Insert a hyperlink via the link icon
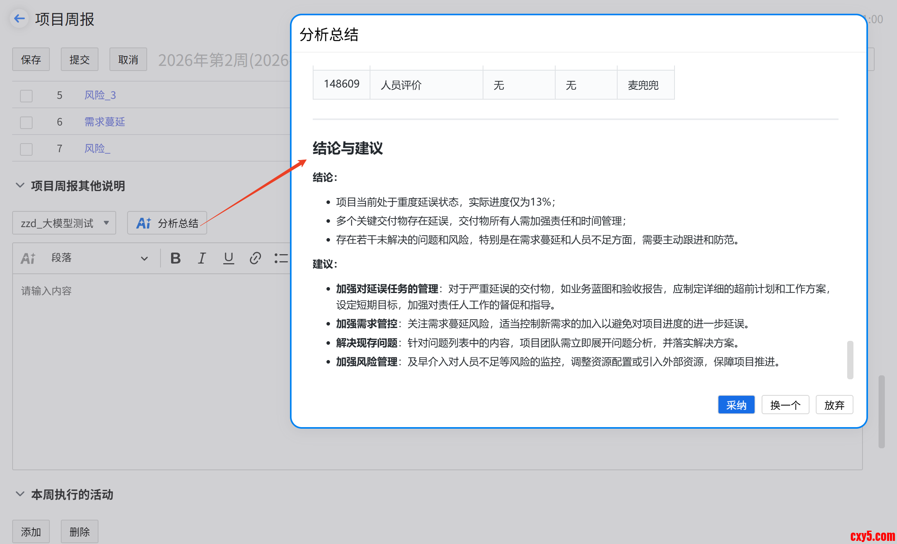This screenshot has width=897, height=544. click(255, 258)
